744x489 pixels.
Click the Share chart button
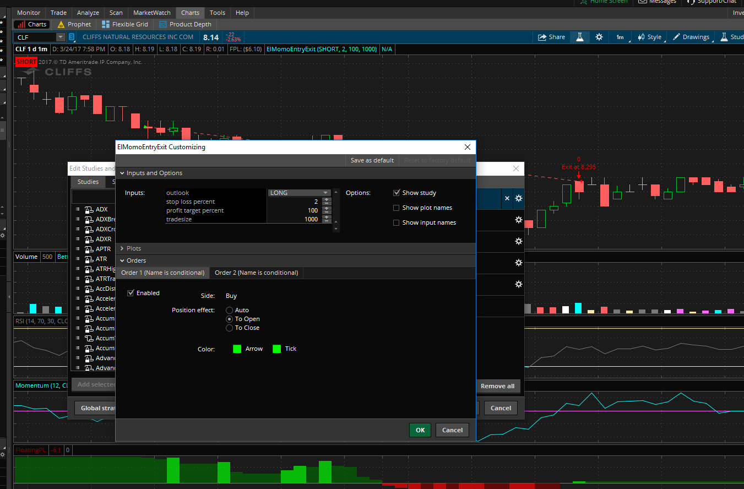(552, 37)
